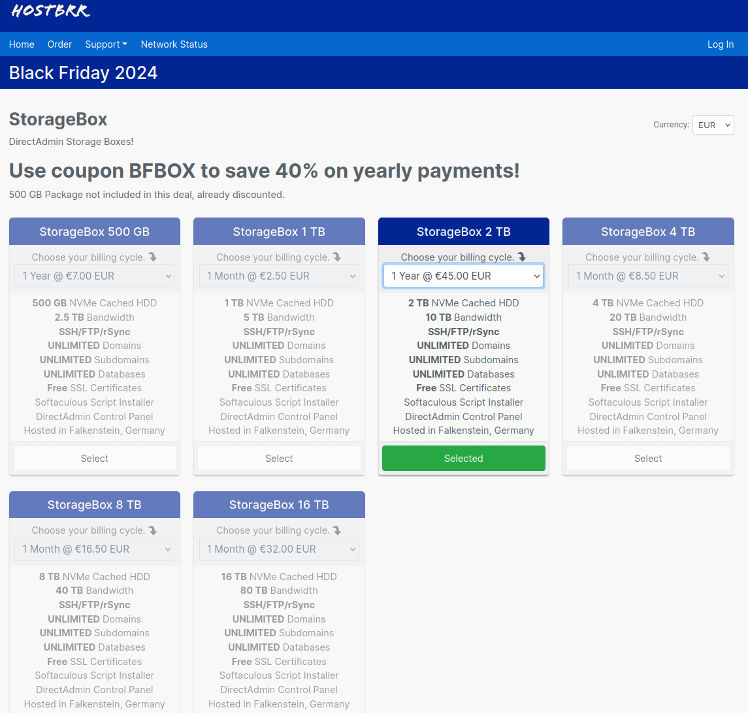Click the StorageBox 2 TB header
This screenshot has width=748, height=714.
pos(463,232)
